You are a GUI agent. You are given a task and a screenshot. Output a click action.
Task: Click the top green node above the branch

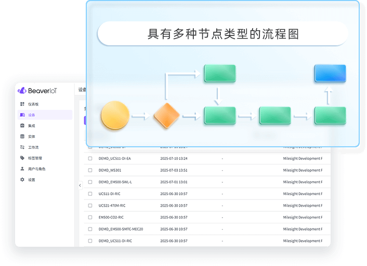(219, 73)
